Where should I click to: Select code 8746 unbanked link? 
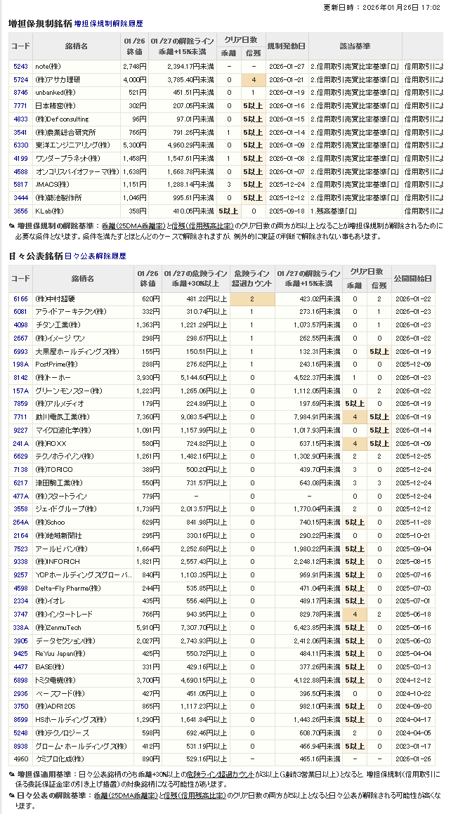pyautogui.click(x=20, y=93)
